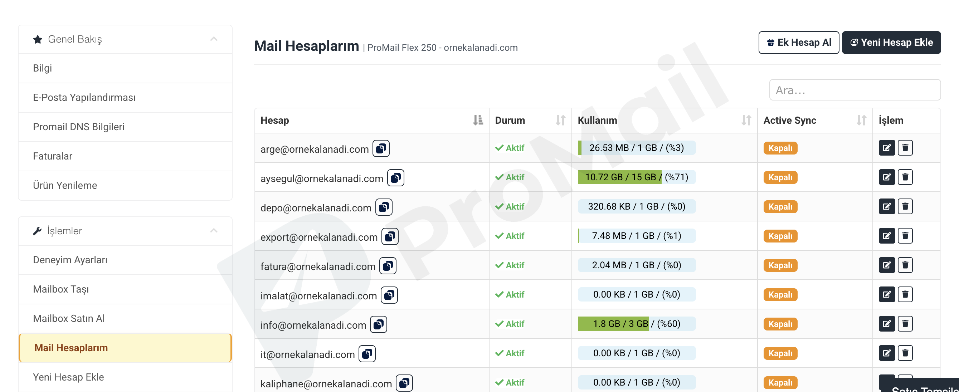The image size is (959, 392).
Task: Click the 2.04 MB / 1 GB usage bar
Action: click(x=637, y=265)
